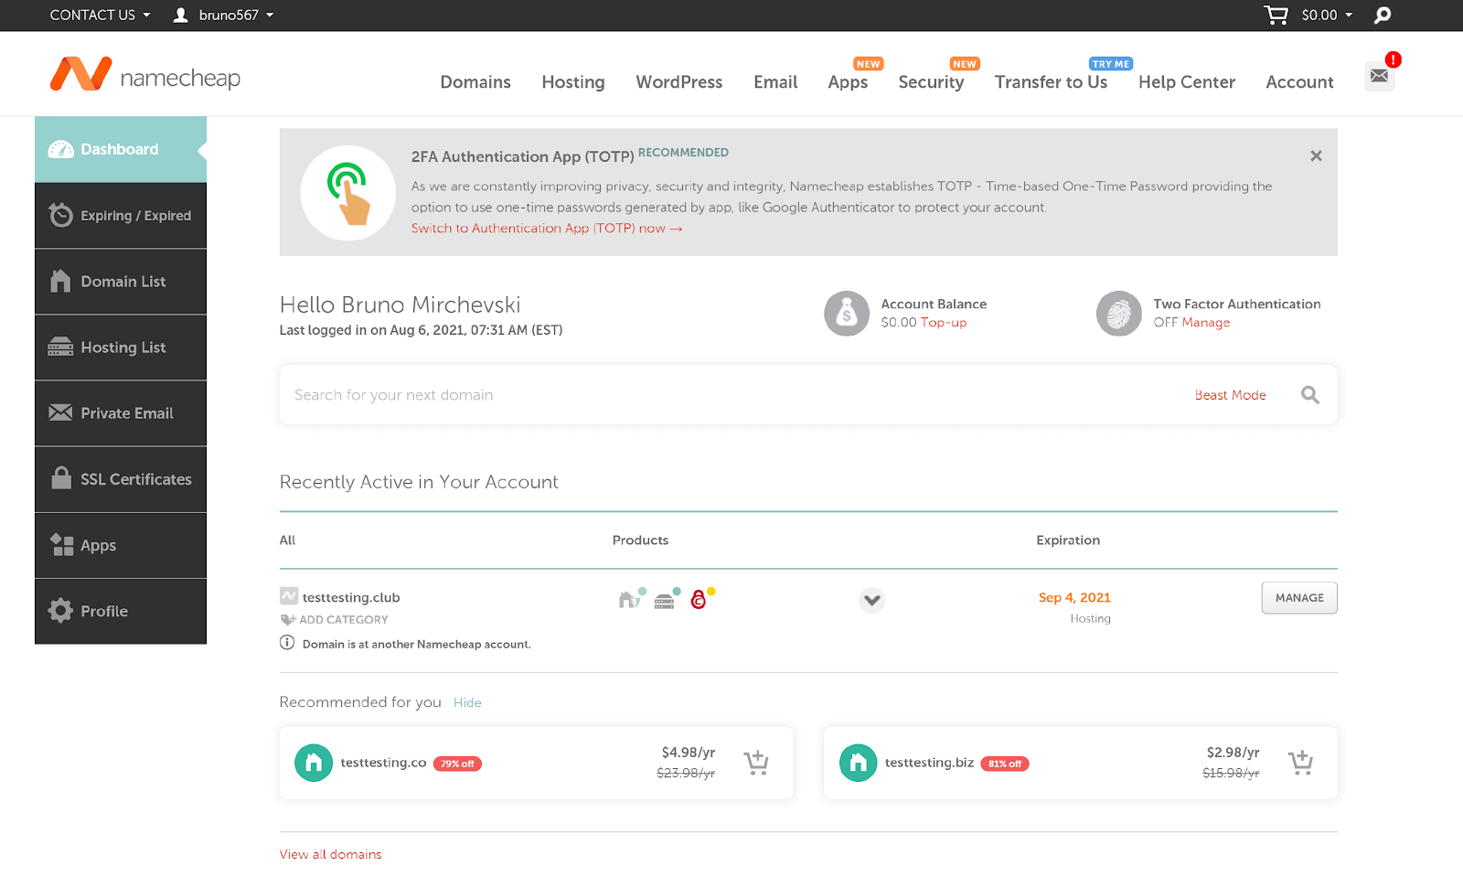The width and height of the screenshot is (1463, 877).
Task: Click the 79% off badge
Action: 457,764
